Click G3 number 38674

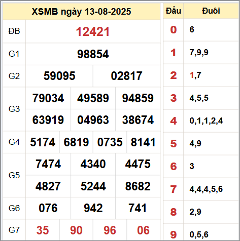[138, 120]
